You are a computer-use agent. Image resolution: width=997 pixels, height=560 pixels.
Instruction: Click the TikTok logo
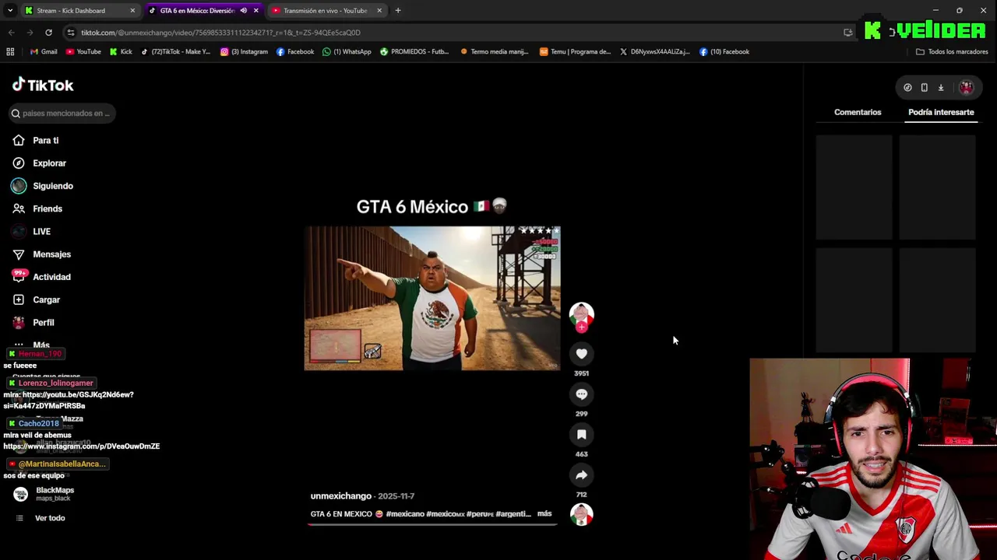point(43,85)
